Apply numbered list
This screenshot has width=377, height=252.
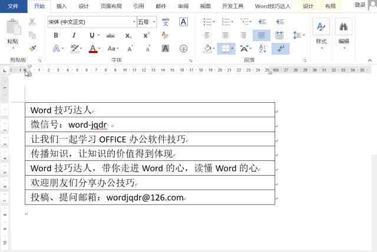click(x=227, y=22)
